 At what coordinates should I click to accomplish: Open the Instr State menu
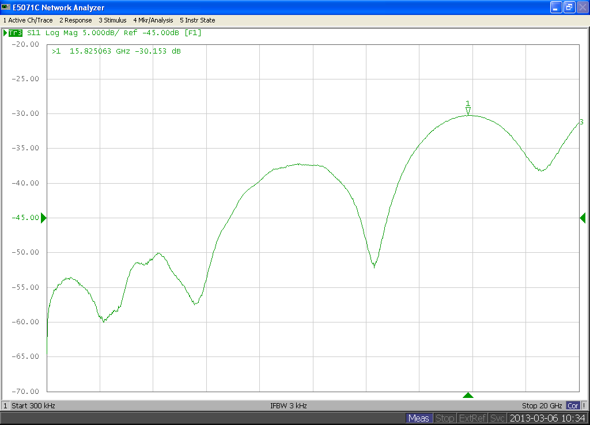point(198,20)
